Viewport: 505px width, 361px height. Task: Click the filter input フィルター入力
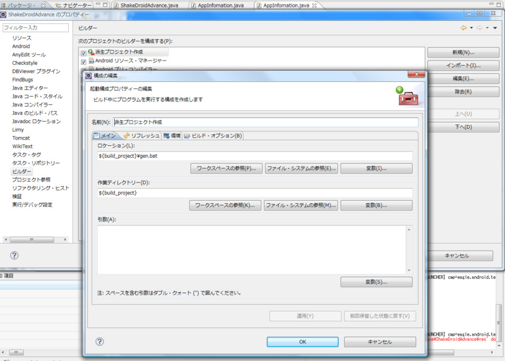36,28
